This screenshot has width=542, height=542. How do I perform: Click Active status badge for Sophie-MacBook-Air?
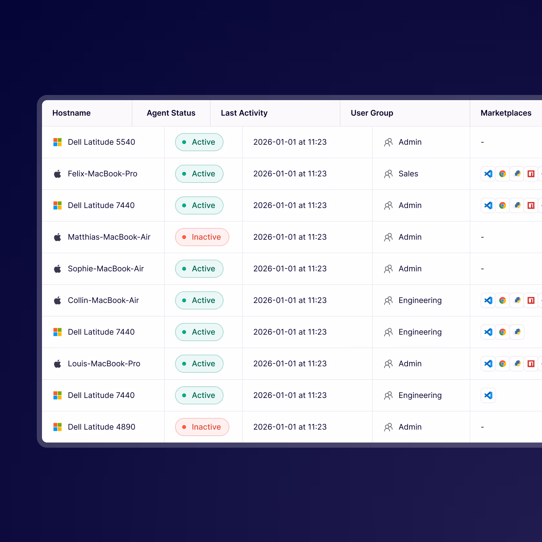click(199, 269)
